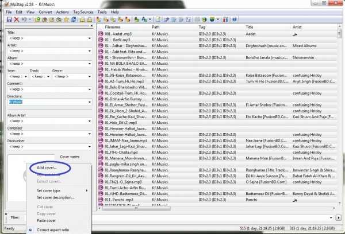345x234 pixels.
Task: Click the file list vertical scrollbar
Action: coord(339,114)
